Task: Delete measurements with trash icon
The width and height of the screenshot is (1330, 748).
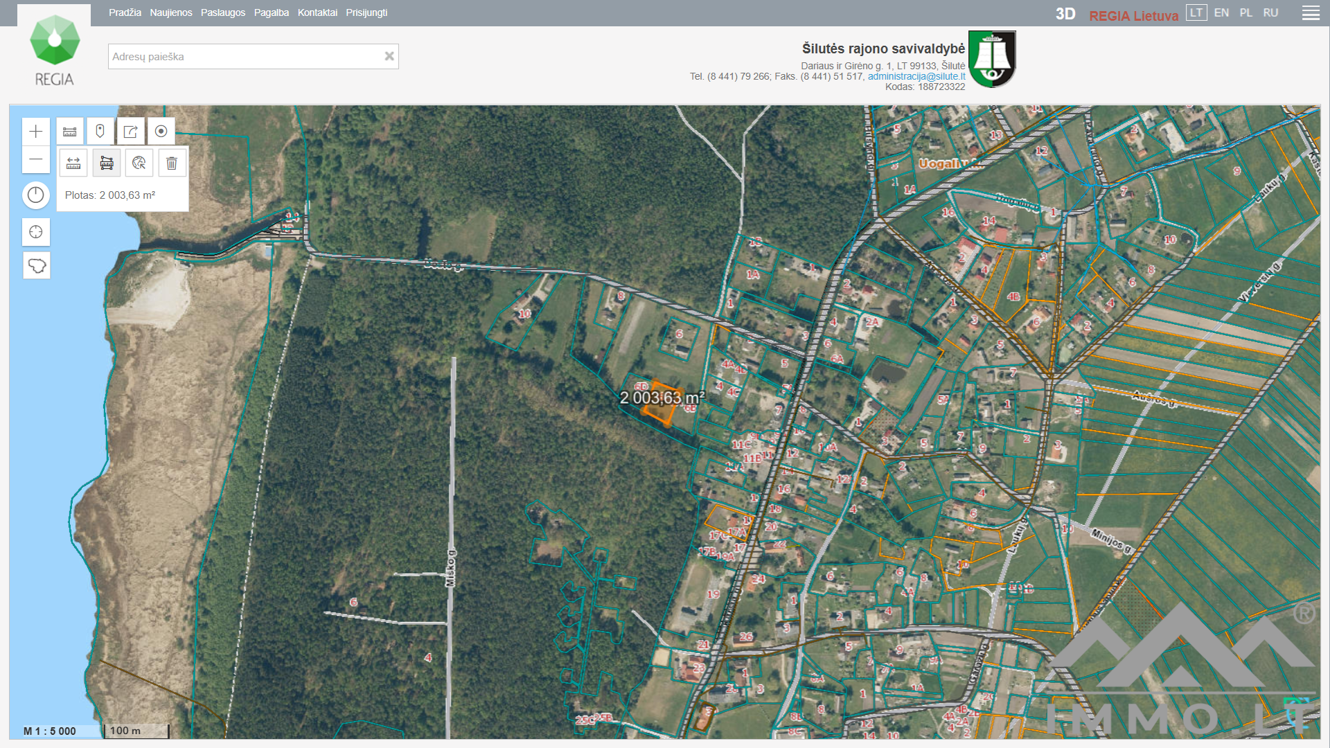Action: [172, 163]
